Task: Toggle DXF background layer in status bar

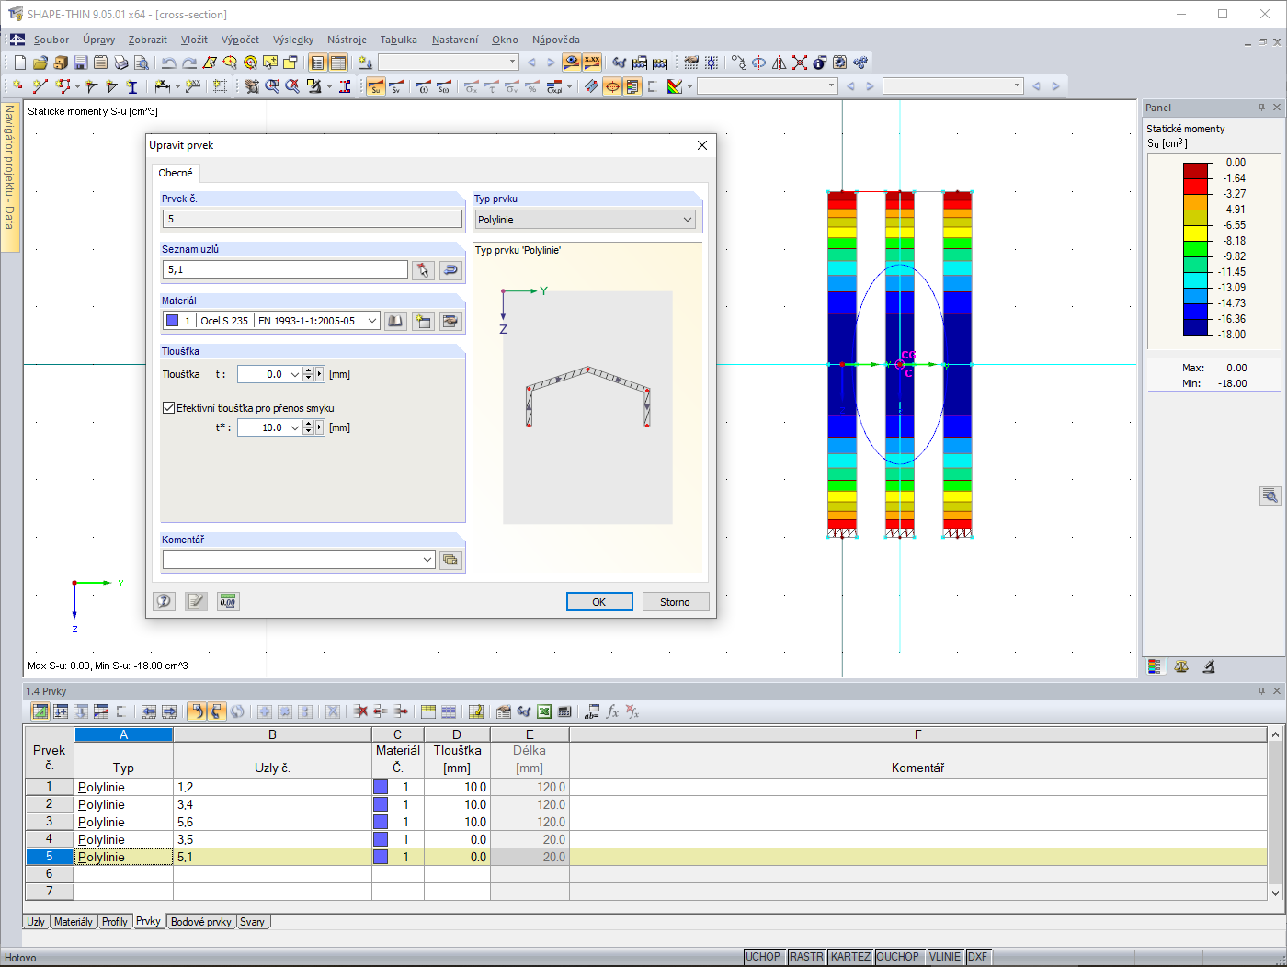Action: tap(978, 957)
